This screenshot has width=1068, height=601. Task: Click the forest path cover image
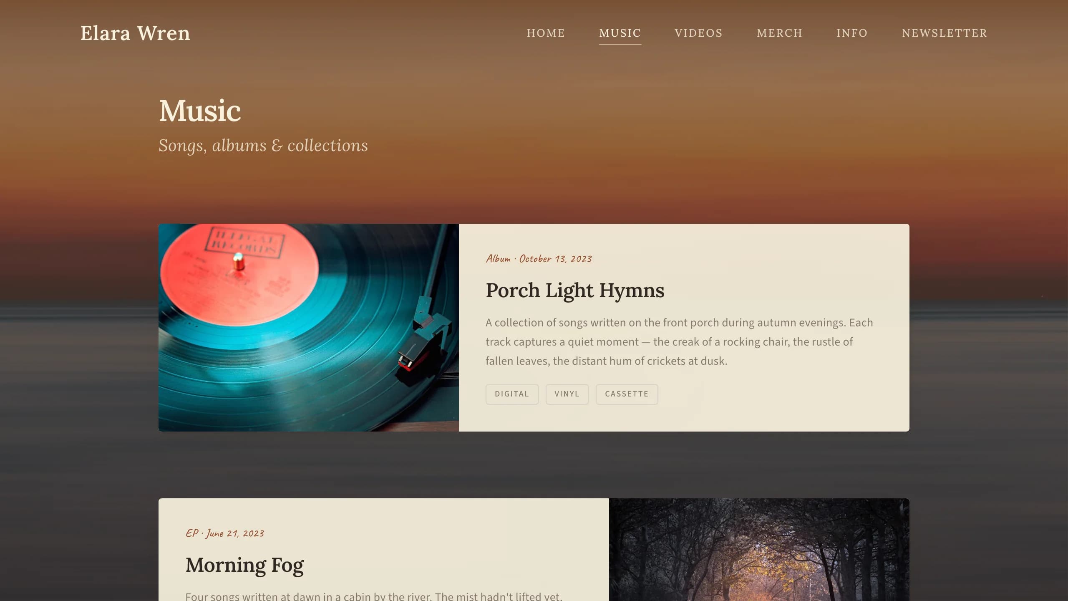coord(759,550)
